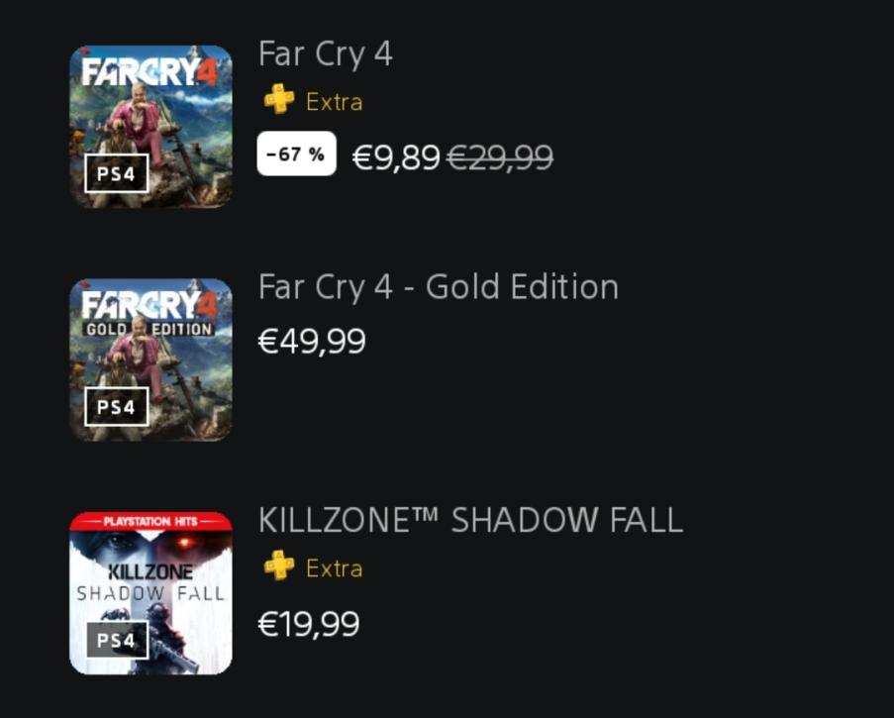Click the crossed-out €29,99 original price

pyautogui.click(x=500, y=156)
